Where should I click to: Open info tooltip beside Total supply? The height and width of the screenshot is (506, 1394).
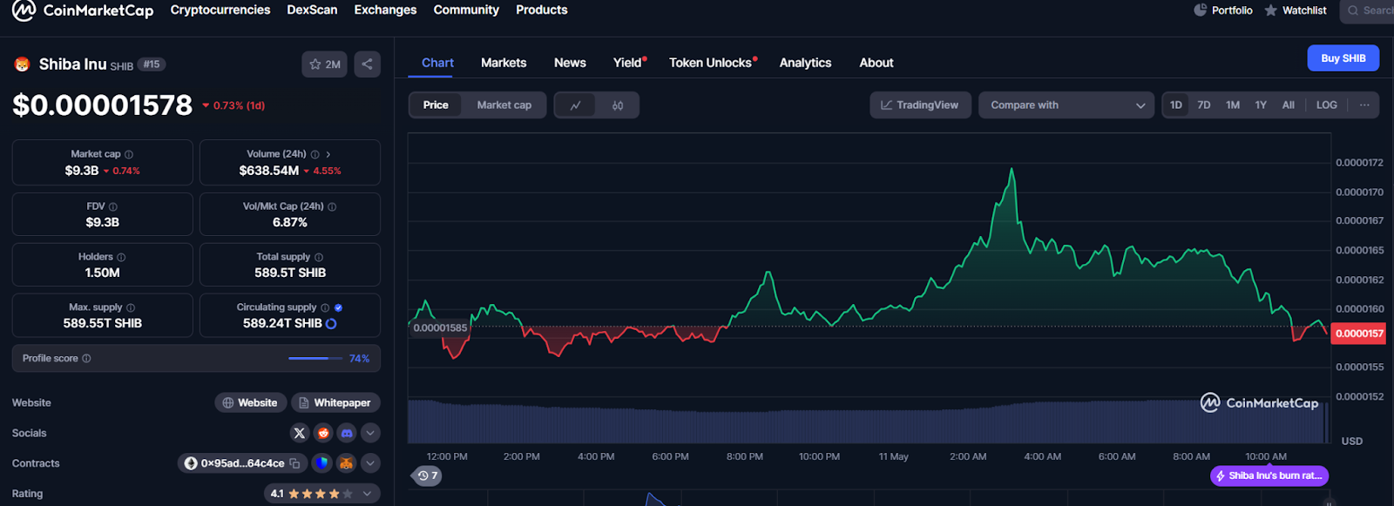coord(319,257)
